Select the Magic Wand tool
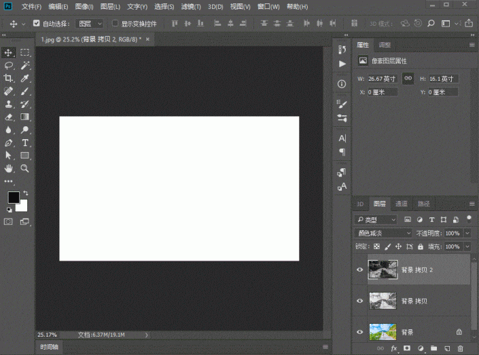The width and height of the screenshot is (479, 355). (x=25, y=65)
